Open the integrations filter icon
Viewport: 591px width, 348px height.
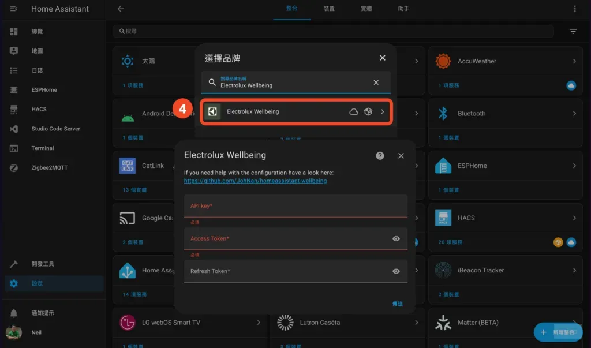[x=573, y=31]
